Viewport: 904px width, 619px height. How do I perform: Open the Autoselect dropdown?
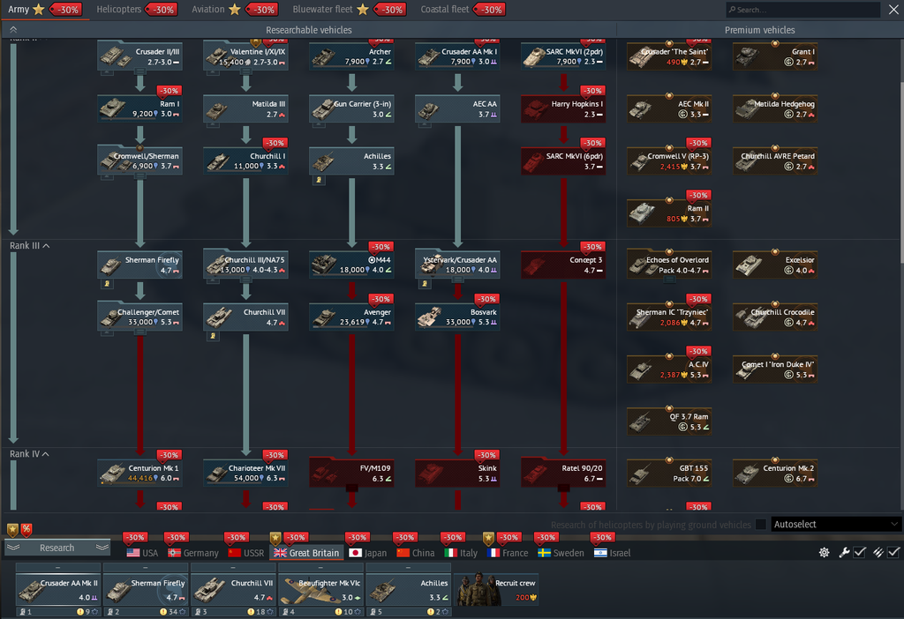(x=835, y=524)
